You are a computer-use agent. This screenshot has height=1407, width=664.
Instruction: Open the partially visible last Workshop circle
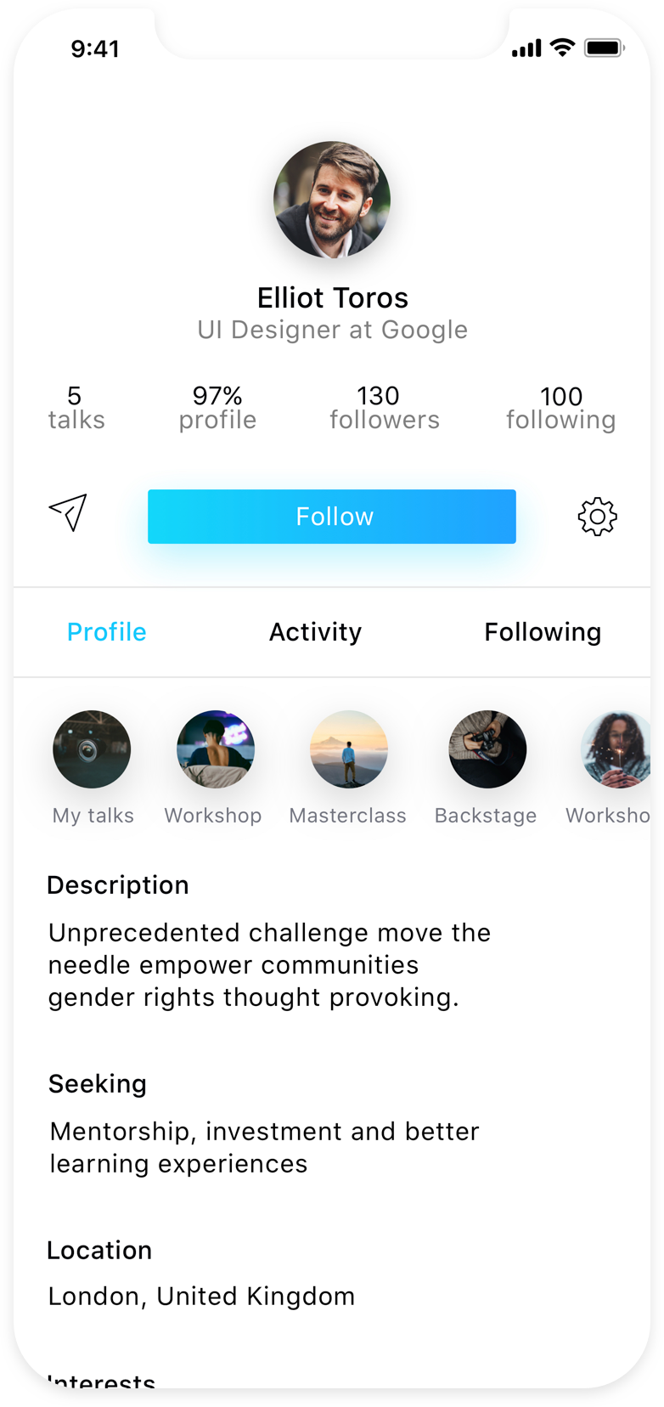point(616,749)
